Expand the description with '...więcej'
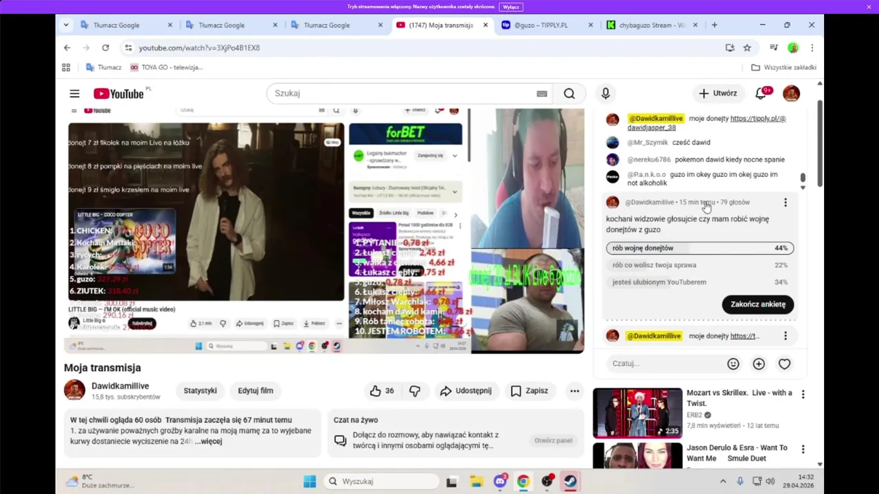Viewport: 879px width, 494px height. [208, 441]
